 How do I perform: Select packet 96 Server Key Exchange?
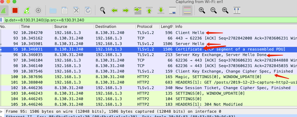coord(148,55)
